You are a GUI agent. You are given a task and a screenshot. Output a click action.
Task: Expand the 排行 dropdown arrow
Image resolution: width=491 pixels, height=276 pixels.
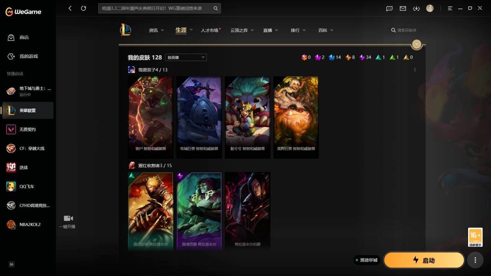click(x=304, y=30)
